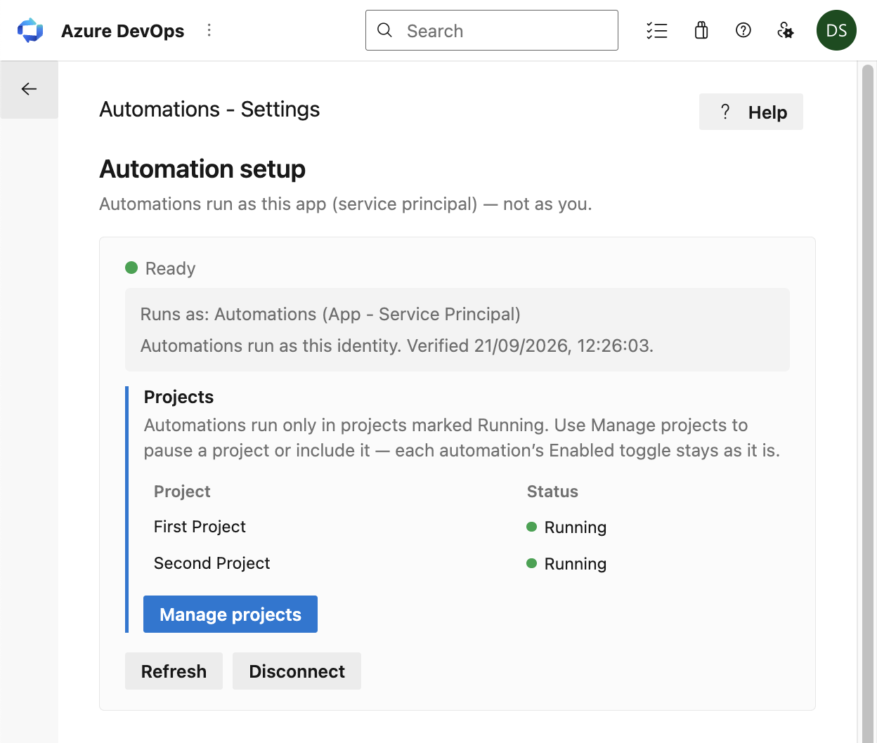Click the Verified 21/09/2026 timestamp line
Viewport: 877px width, 743px height.
click(x=397, y=346)
